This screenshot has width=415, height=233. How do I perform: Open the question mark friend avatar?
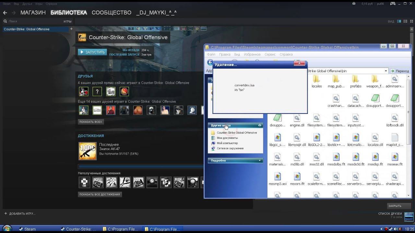point(97,92)
